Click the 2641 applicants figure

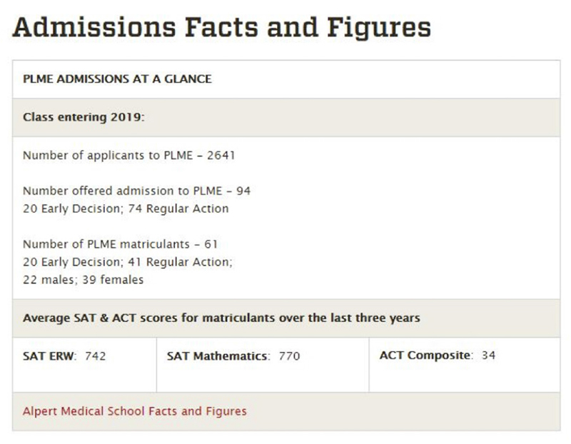pos(221,156)
